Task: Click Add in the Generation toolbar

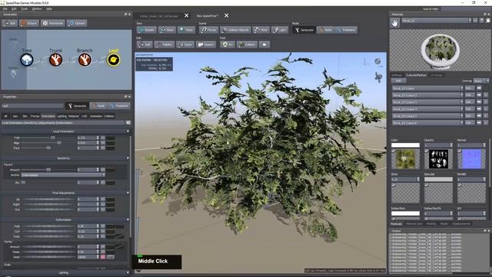Action: (x=9, y=23)
